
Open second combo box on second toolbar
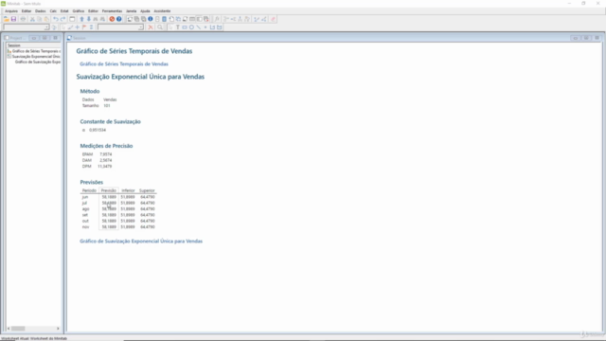point(120,27)
